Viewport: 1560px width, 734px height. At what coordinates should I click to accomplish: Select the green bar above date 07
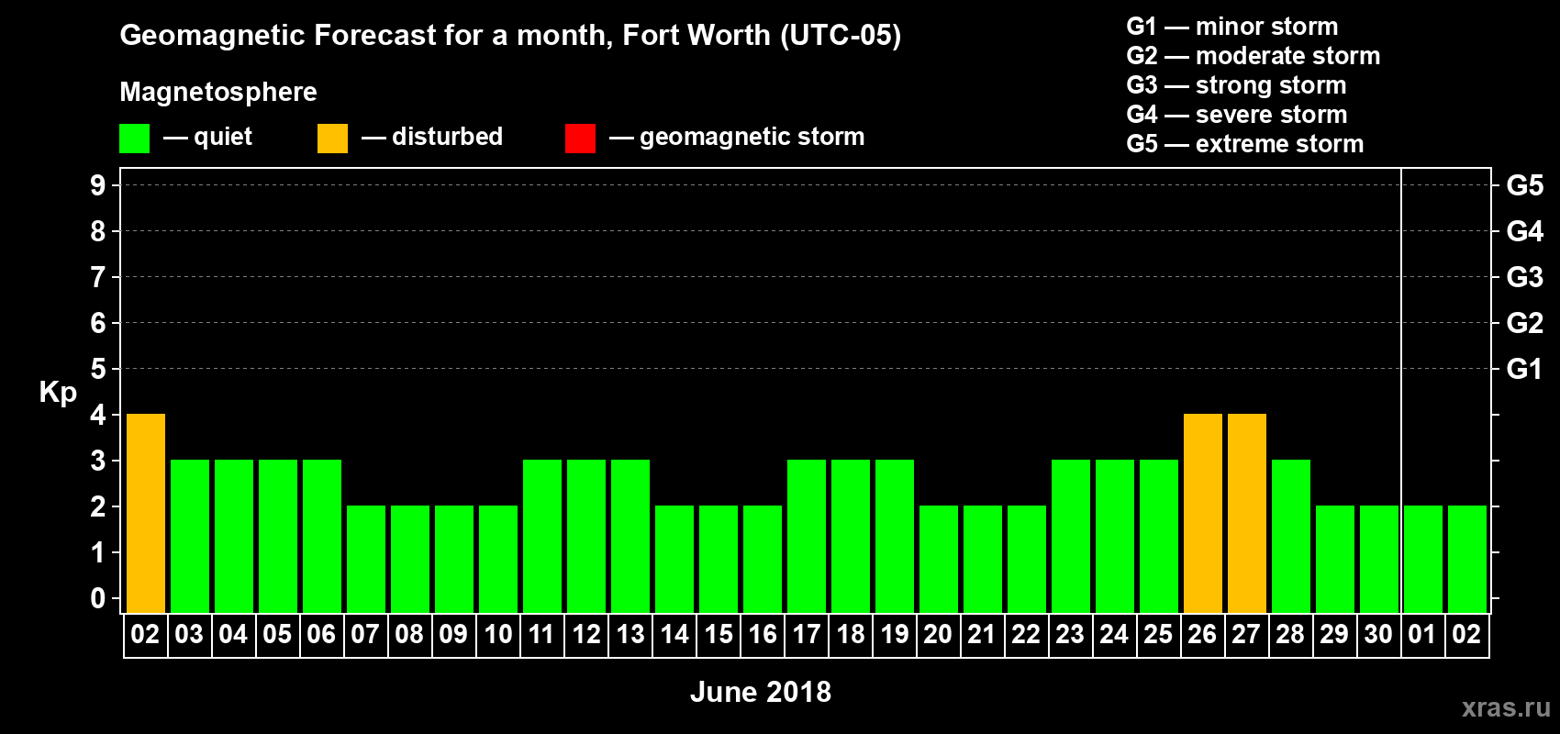coord(365,558)
